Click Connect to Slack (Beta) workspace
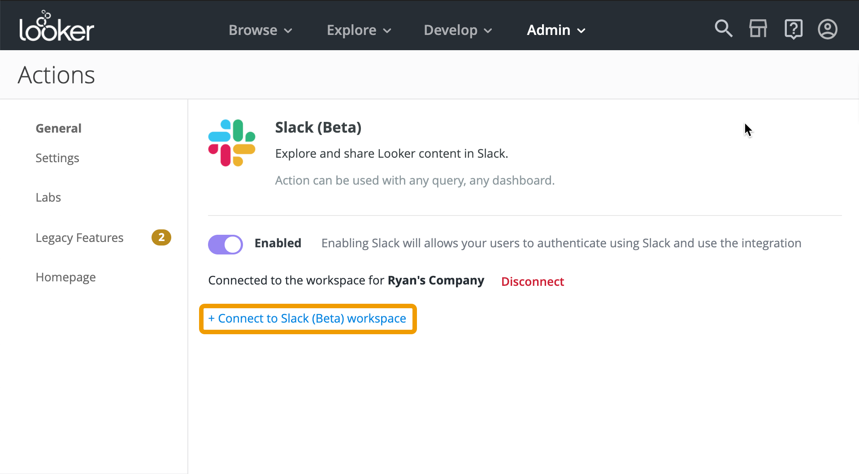This screenshot has height=474, width=859. click(308, 319)
